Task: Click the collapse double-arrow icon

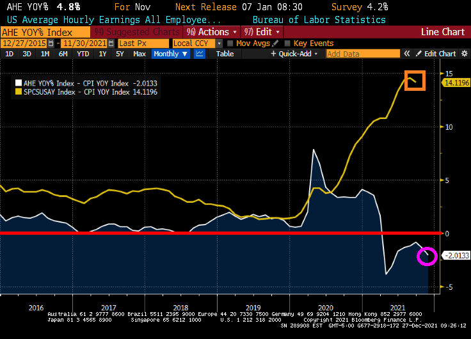Action: (407, 54)
